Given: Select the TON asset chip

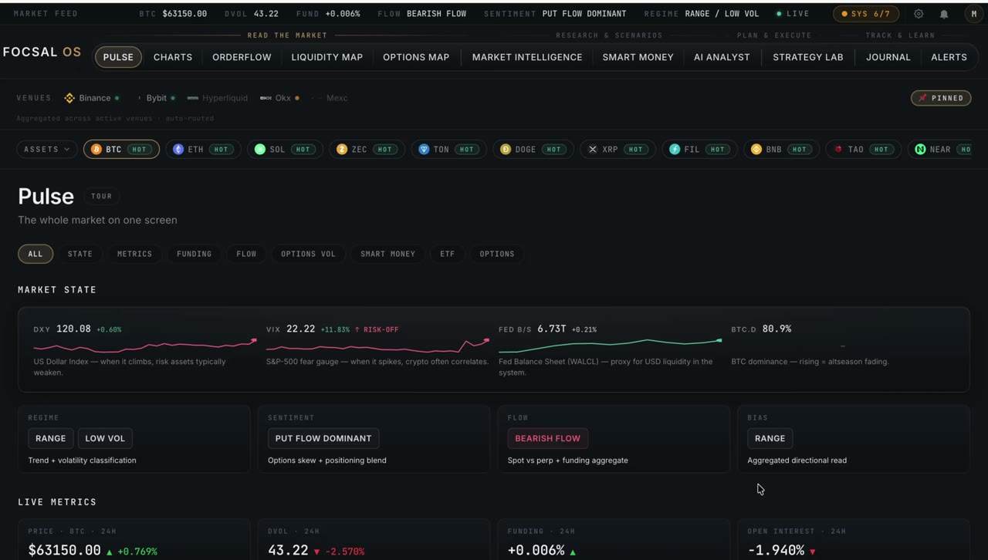Looking at the screenshot, I should 448,149.
